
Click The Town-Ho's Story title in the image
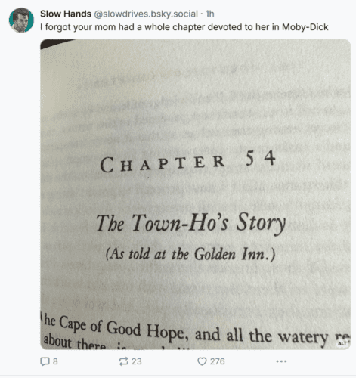pyautogui.click(x=190, y=222)
